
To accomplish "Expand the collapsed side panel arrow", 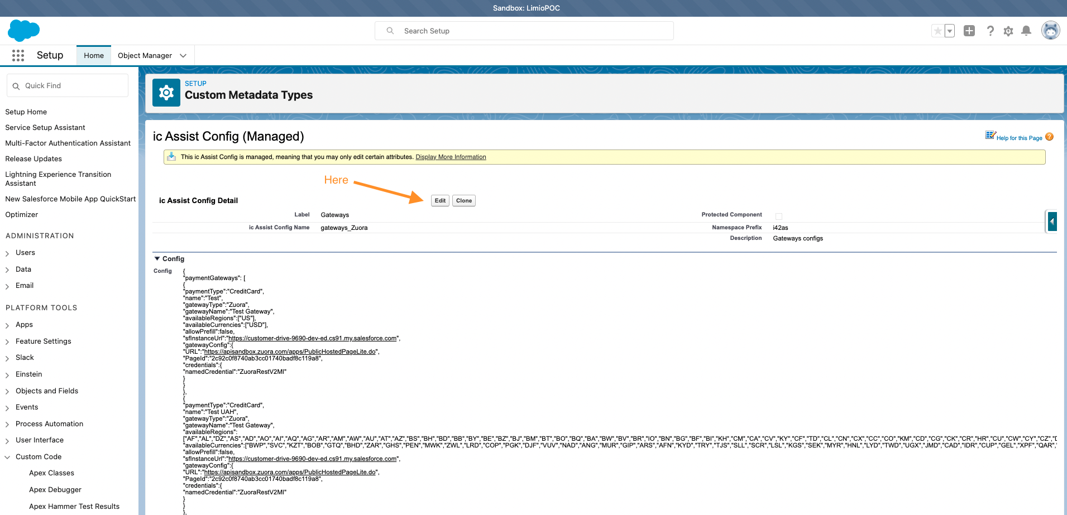I will pos(1052,222).
